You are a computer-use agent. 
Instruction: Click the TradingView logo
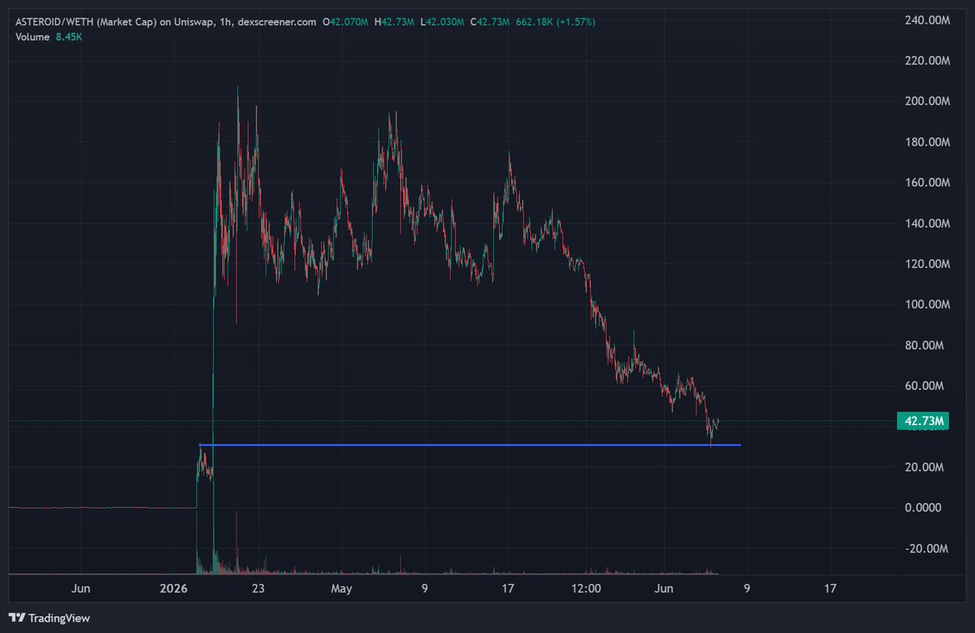tap(49, 618)
